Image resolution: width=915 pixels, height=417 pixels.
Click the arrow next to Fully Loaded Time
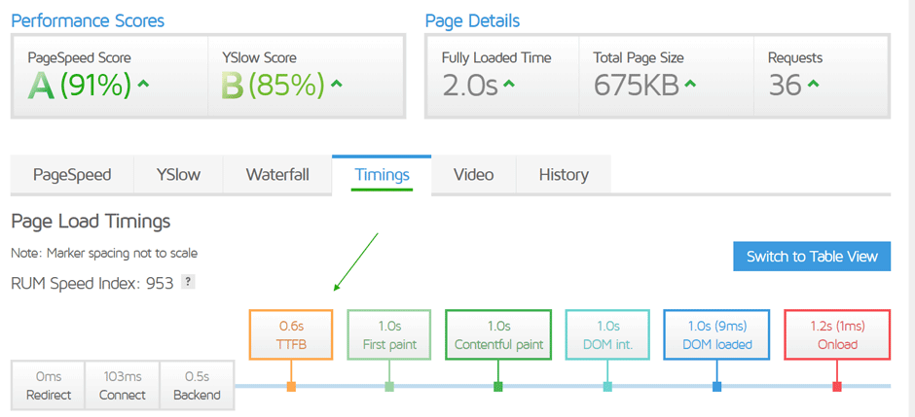508,85
